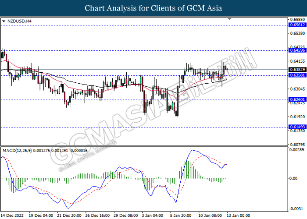Image resolution: width=307 pixels, height=219 pixels.
Task: Click the 0.60795 price axis value
Action: (297, 145)
